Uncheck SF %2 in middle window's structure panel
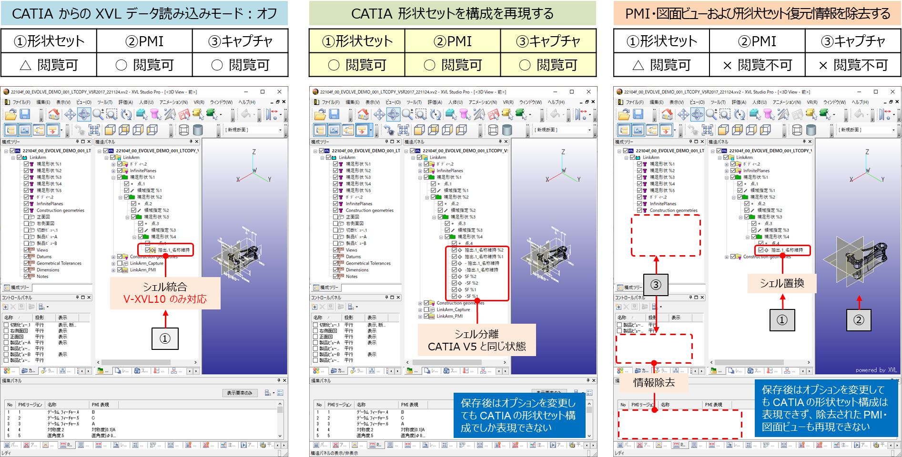This screenshot has height=457, width=902. tap(454, 277)
